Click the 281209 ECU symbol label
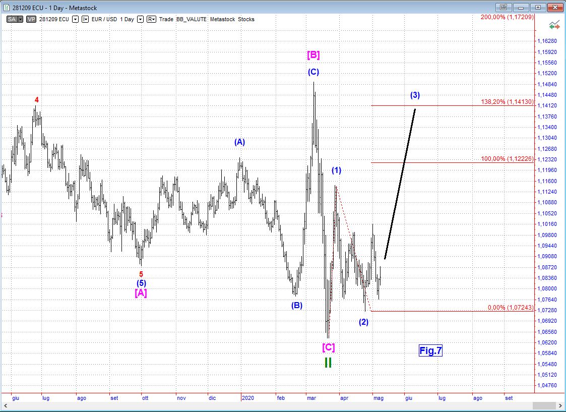 click(54, 19)
